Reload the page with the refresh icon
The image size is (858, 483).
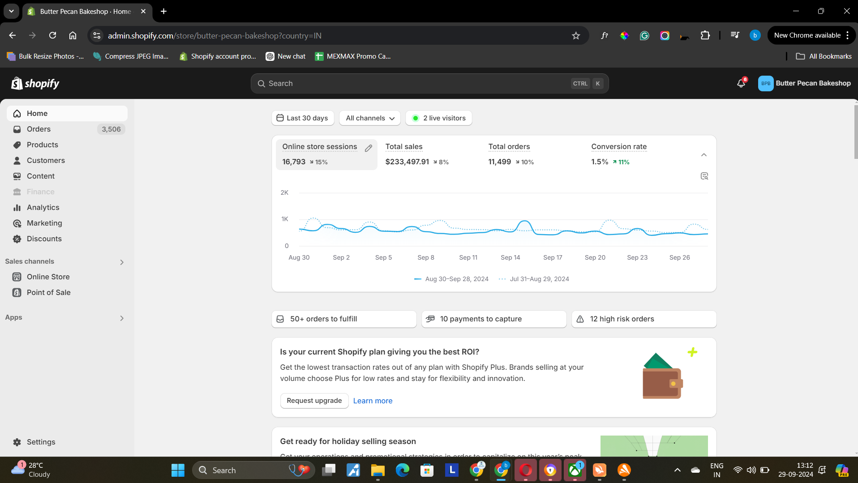coord(53,35)
